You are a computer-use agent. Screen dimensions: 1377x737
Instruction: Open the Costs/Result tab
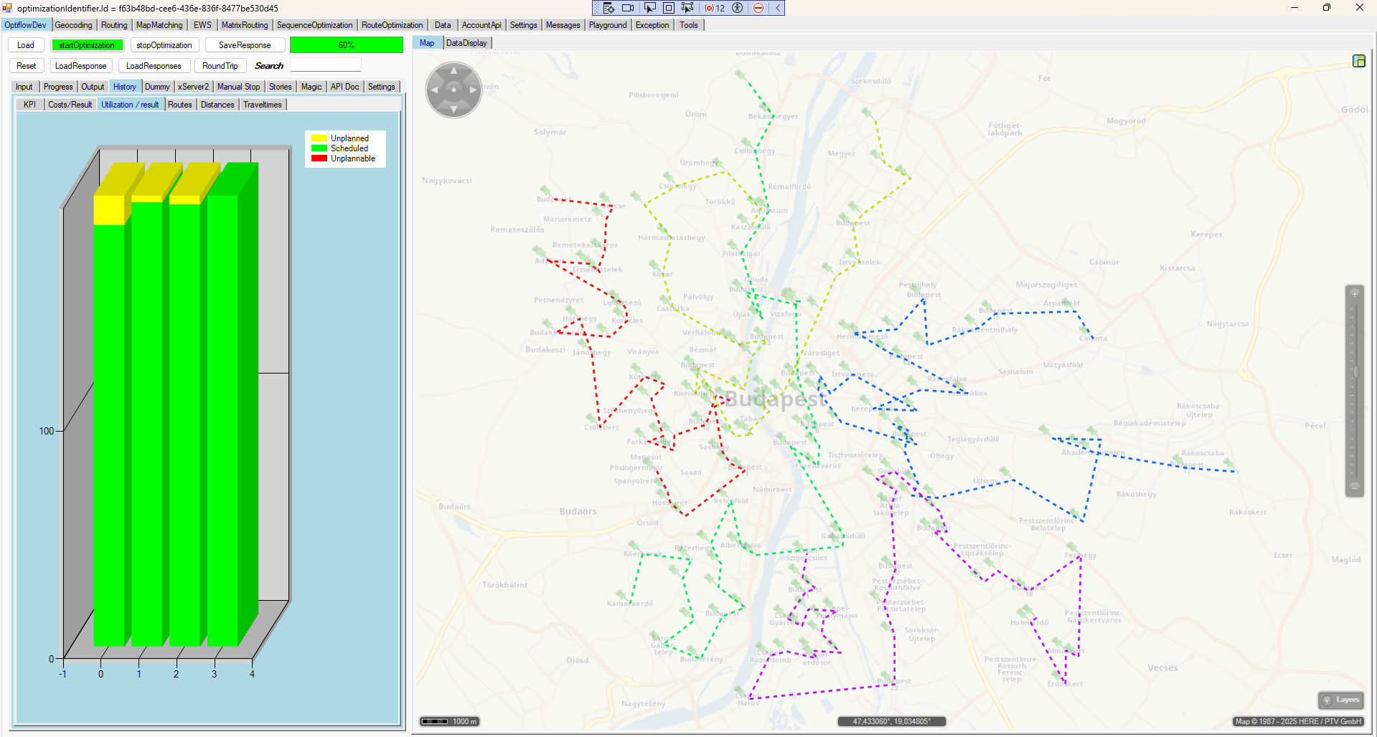click(70, 105)
